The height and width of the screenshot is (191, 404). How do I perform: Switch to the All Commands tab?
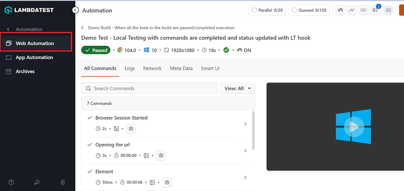pos(100,68)
